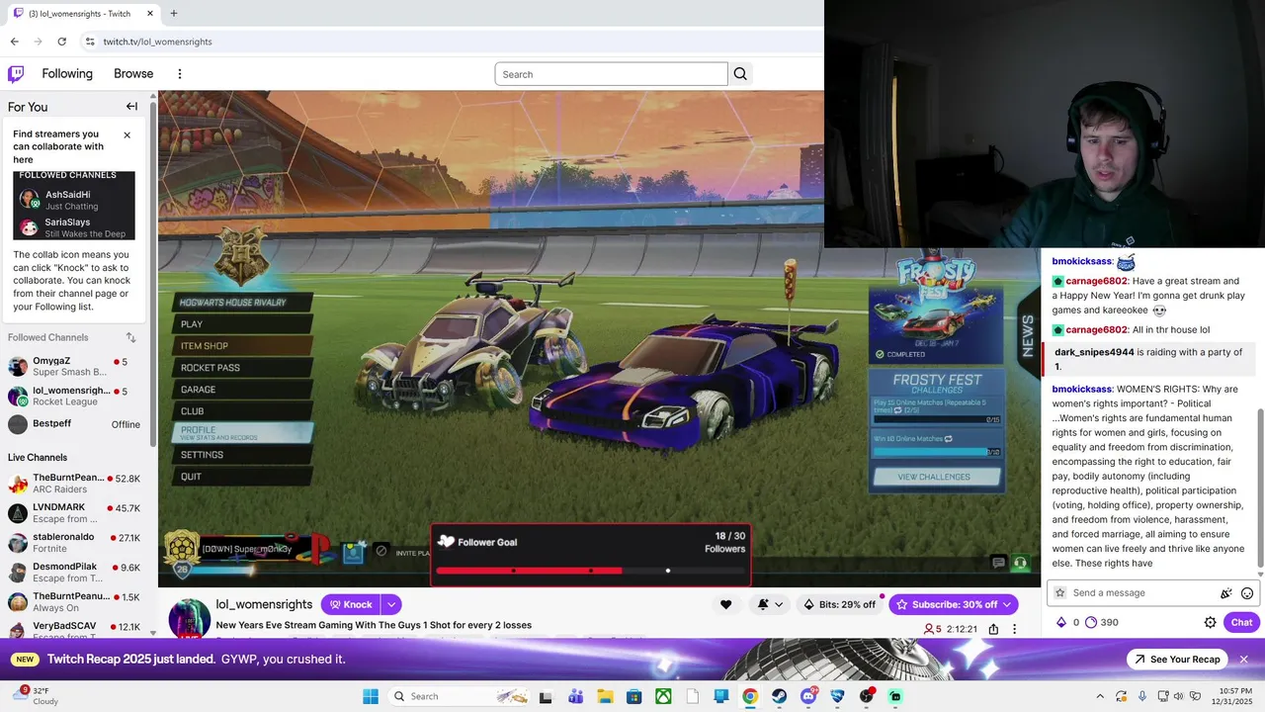Click the Knock collaborate button

point(351,604)
